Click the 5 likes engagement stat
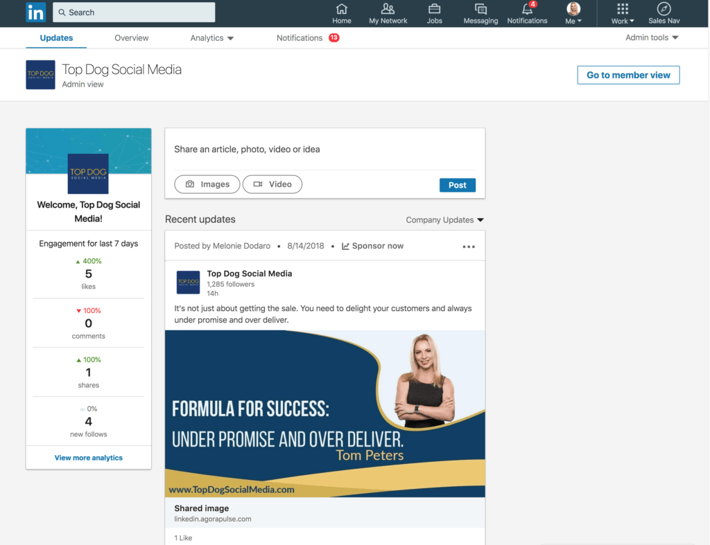This screenshot has height=545, width=710. click(89, 274)
